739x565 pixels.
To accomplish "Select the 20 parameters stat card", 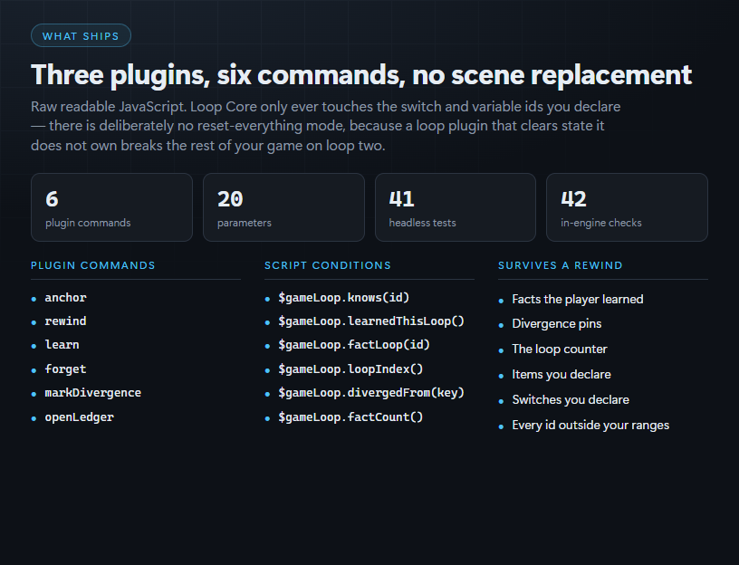I will point(283,207).
